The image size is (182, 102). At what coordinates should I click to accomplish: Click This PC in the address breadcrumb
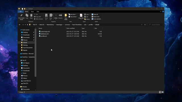click(x=35, y=25)
